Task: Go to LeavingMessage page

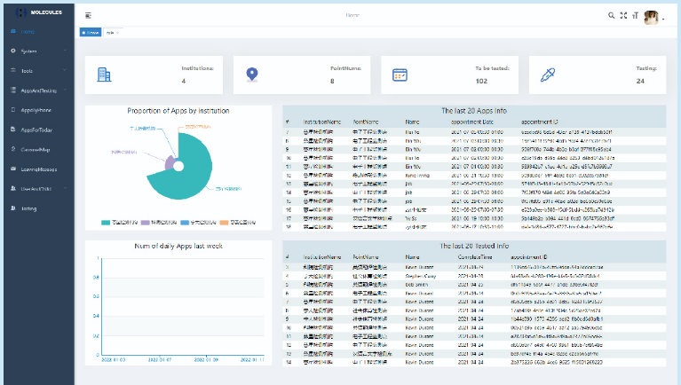Action: [39, 169]
